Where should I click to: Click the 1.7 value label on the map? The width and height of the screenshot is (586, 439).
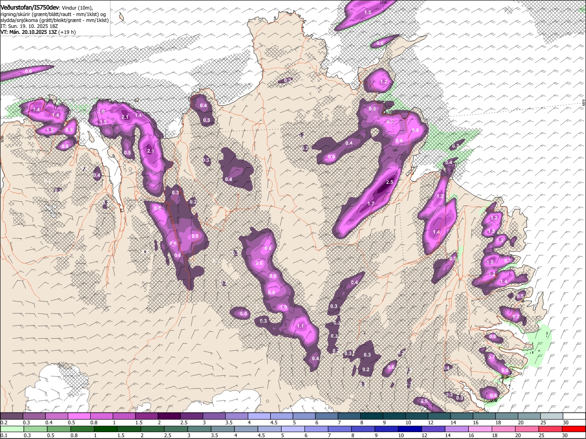click(x=371, y=203)
